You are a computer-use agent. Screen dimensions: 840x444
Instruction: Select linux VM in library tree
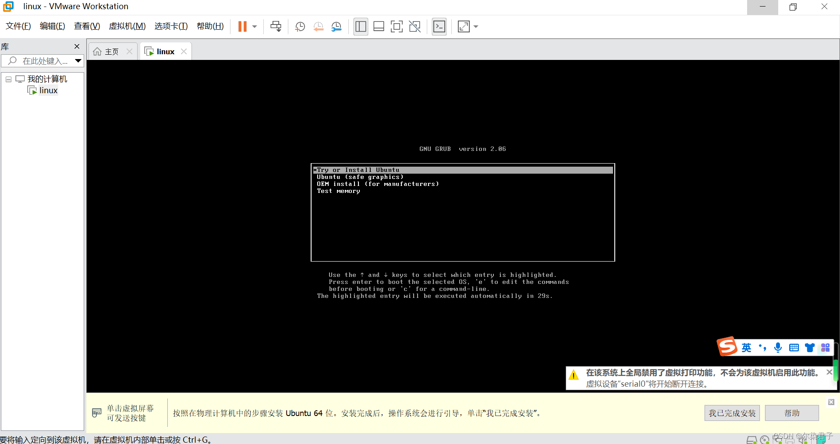(x=48, y=91)
